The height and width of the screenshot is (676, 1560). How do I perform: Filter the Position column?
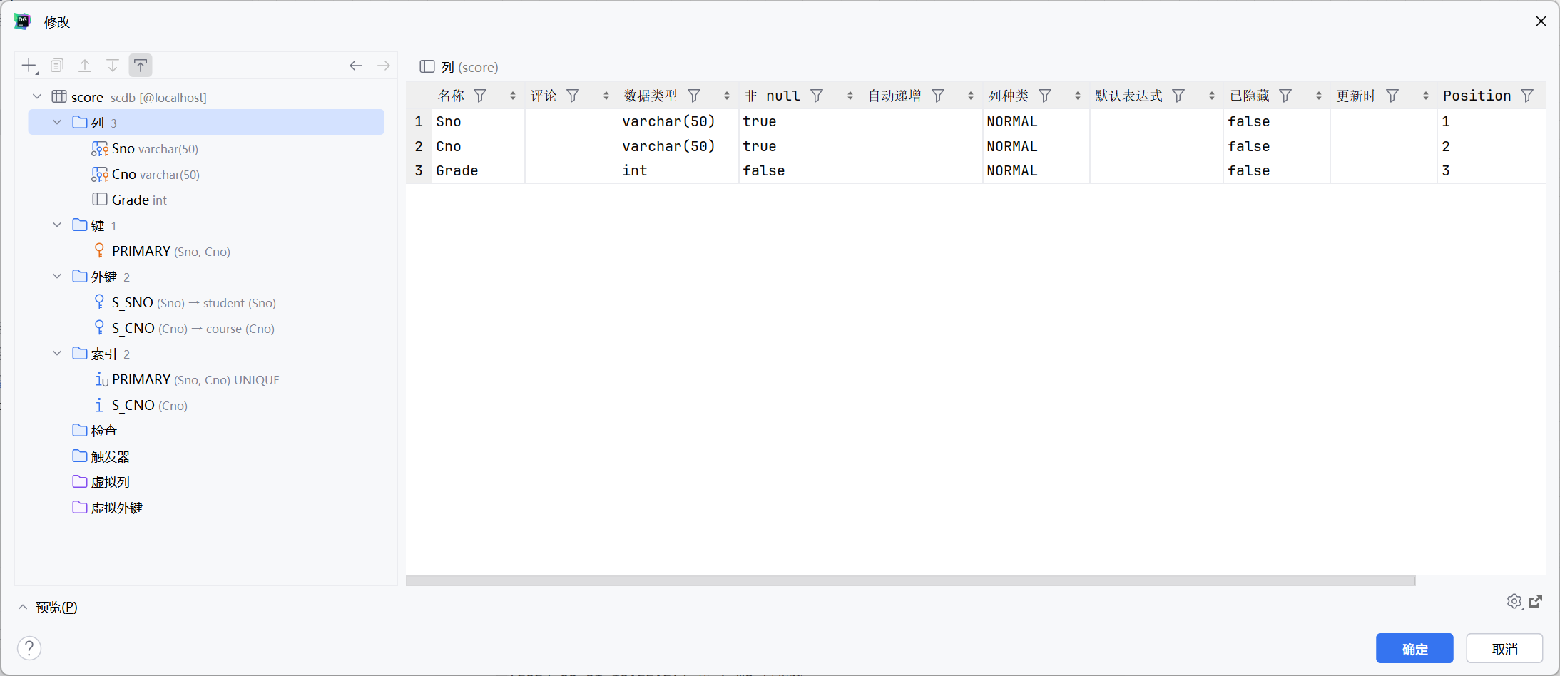click(x=1527, y=96)
